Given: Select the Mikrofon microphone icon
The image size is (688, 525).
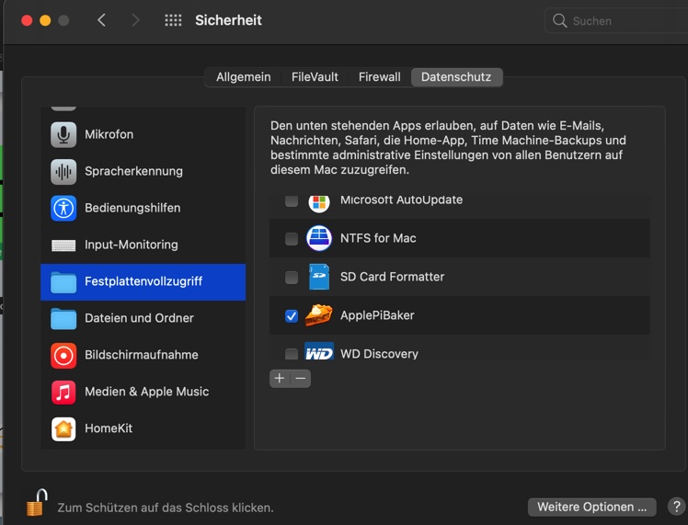Looking at the screenshot, I should pos(63,134).
